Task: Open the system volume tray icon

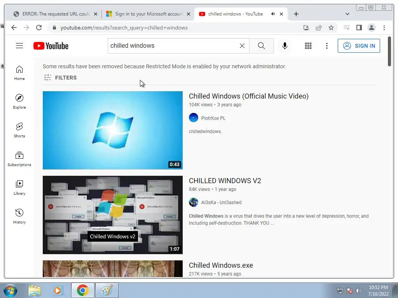Action: coord(359,291)
